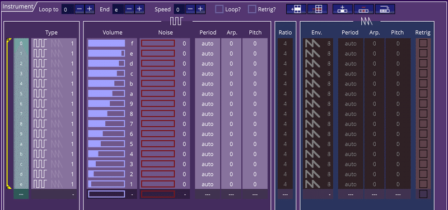Viewport: 448px width, 210px height.
Task: Click the software Arp. cell in row 6
Action: pyautogui.click(x=231, y=104)
